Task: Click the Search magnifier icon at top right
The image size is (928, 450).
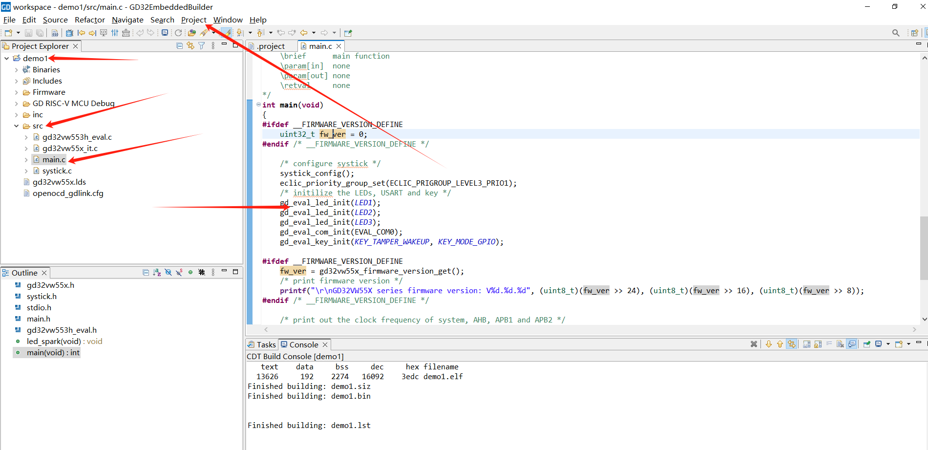Action: tap(895, 33)
